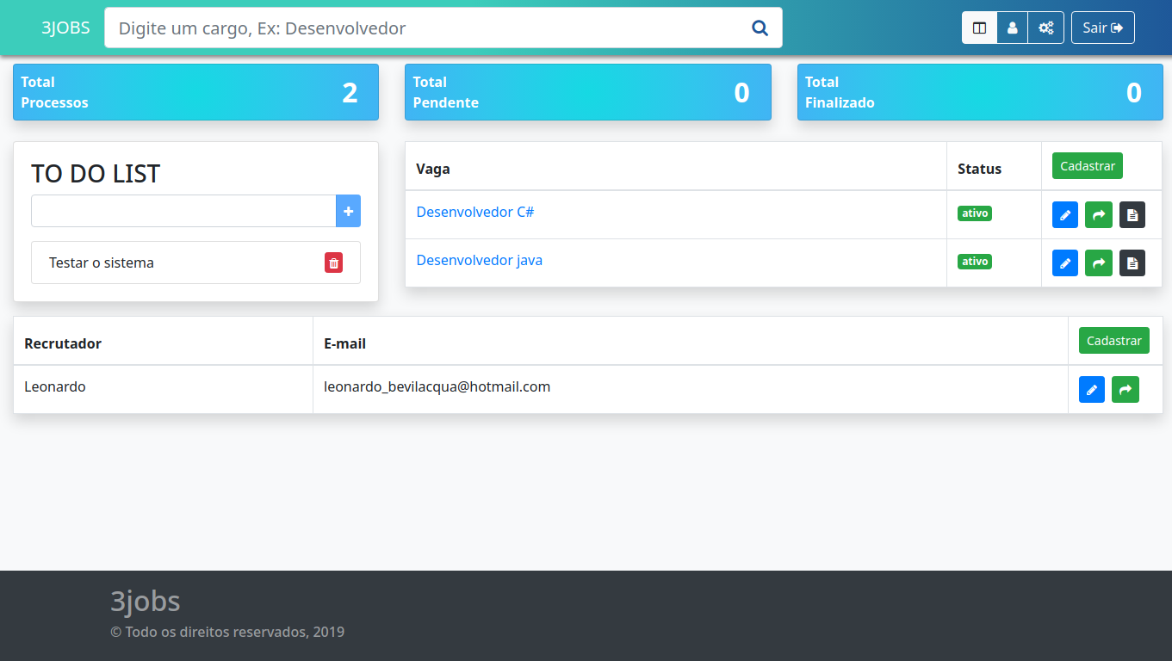This screenshot has height=661, width=1172.
Task: Edit the Desenvolvedor java vaga
Action: coord(1065,263)
